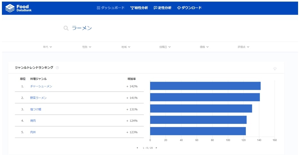
Task: Click the top bar in the chart
Action: (x=205, y=86)
